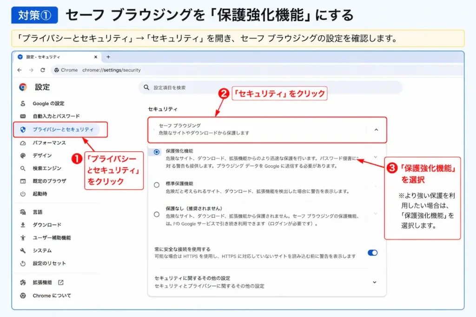Click the browser back arrow

coord(20,70)
